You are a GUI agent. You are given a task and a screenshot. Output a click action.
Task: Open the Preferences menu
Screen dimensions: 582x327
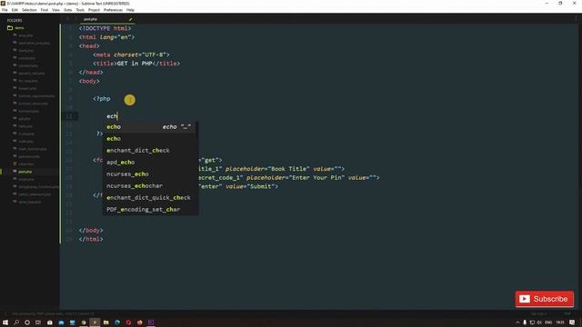[113, 10]
